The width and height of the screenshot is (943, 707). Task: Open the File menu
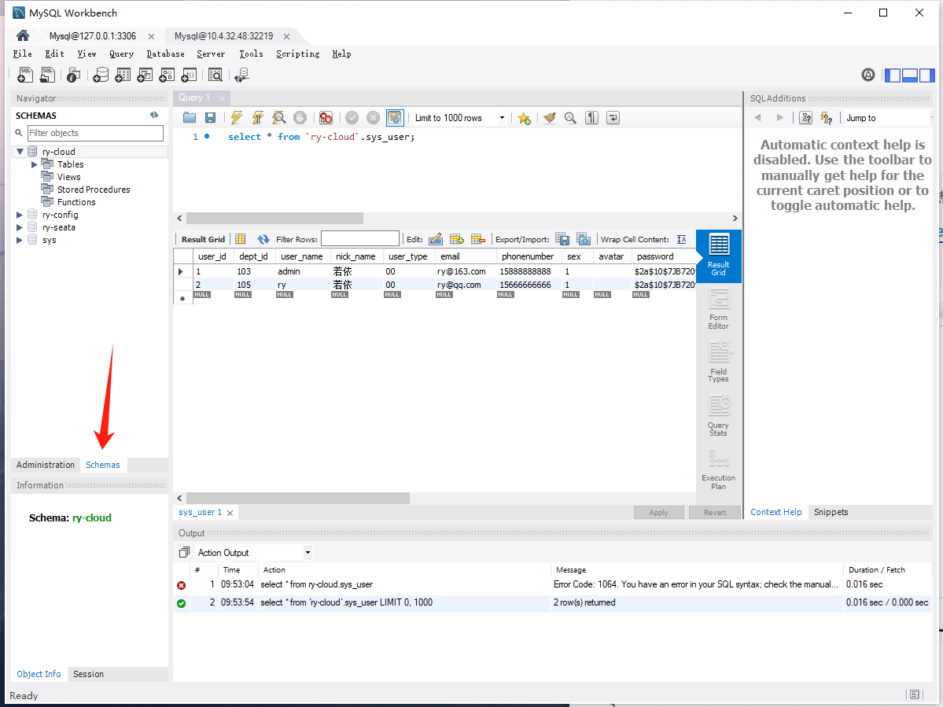point(22,53)
